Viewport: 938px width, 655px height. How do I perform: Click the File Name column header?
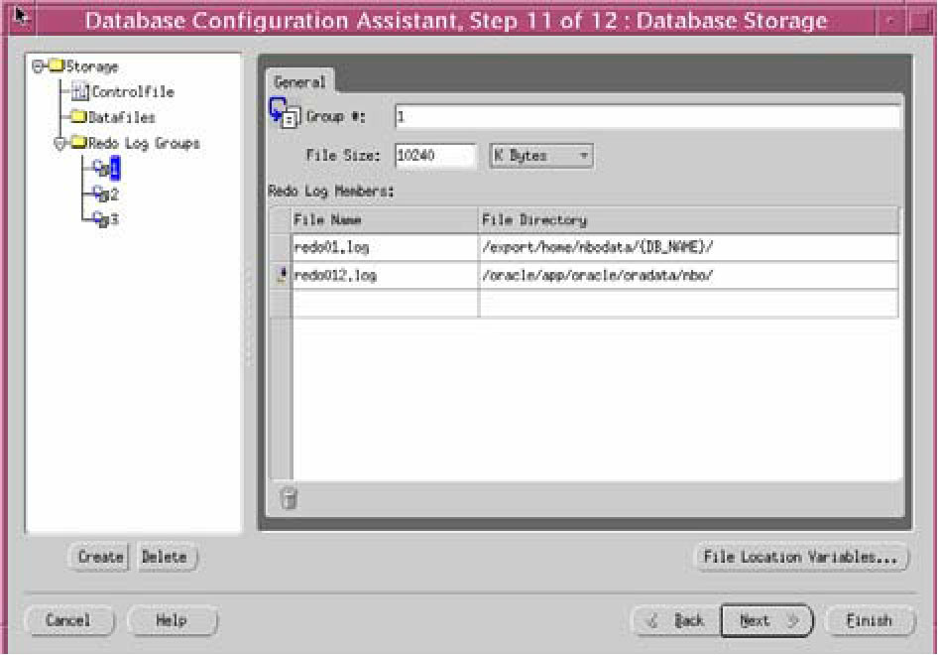385,219
